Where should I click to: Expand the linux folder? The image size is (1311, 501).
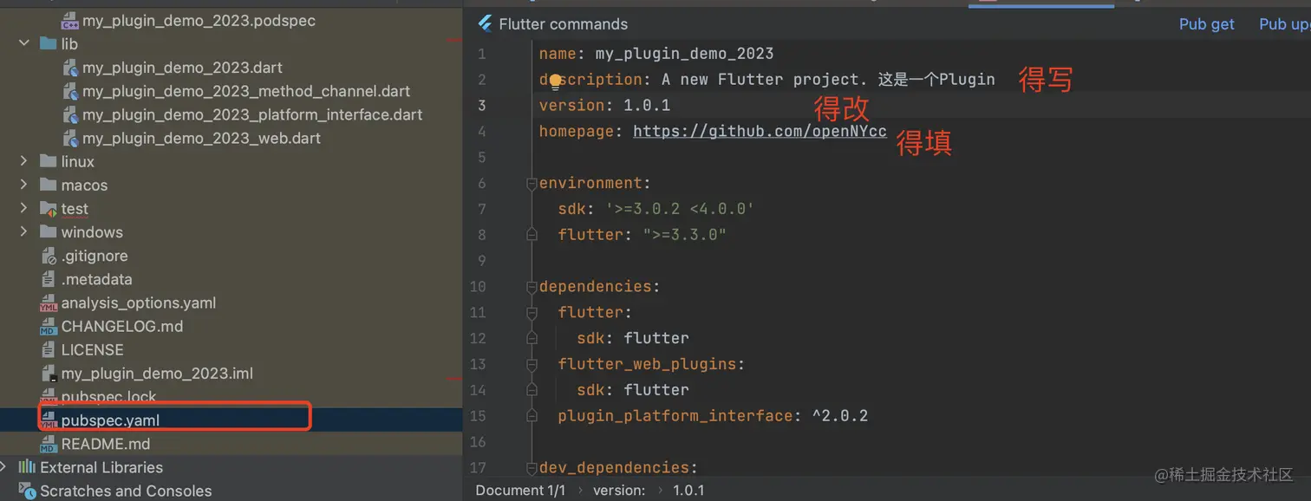[24, 161]
